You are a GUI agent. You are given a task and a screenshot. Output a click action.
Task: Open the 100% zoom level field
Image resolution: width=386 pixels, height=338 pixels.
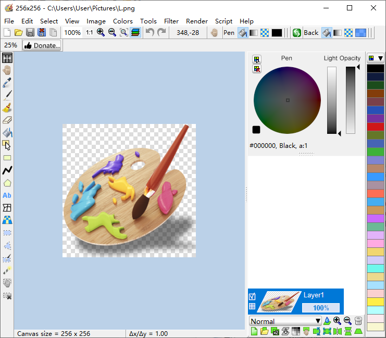tap(72, 33)
